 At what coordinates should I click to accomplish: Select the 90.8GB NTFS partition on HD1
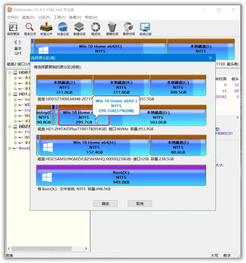click(x=44, y=115)
